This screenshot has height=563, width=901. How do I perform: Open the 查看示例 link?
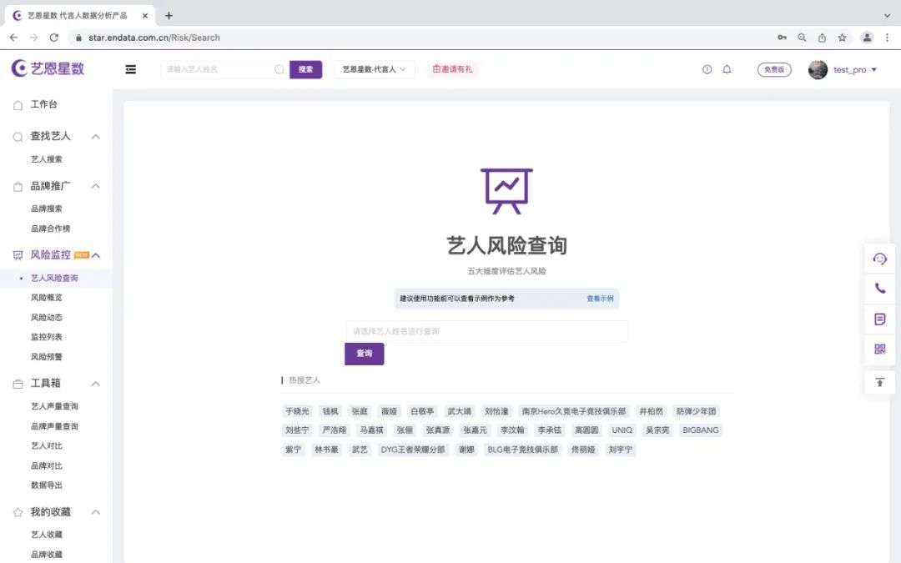[x=600, y=299]
